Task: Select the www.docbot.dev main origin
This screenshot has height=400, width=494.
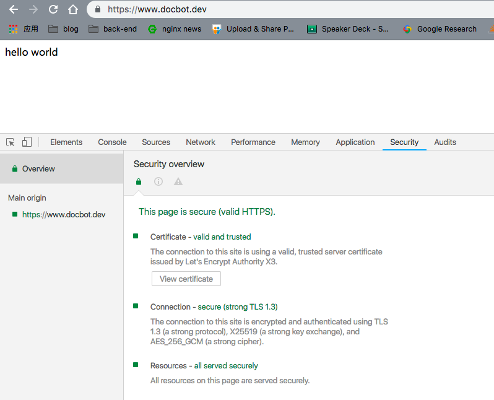Action: coord(63,214)
